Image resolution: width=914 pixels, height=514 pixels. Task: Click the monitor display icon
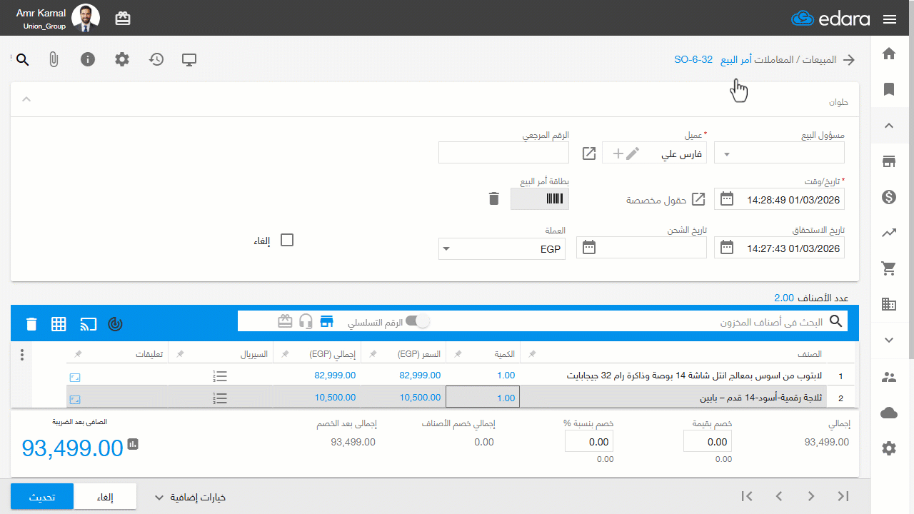189,59
